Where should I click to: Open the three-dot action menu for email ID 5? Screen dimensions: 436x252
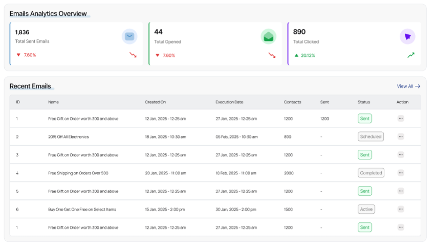coord(401,191)
